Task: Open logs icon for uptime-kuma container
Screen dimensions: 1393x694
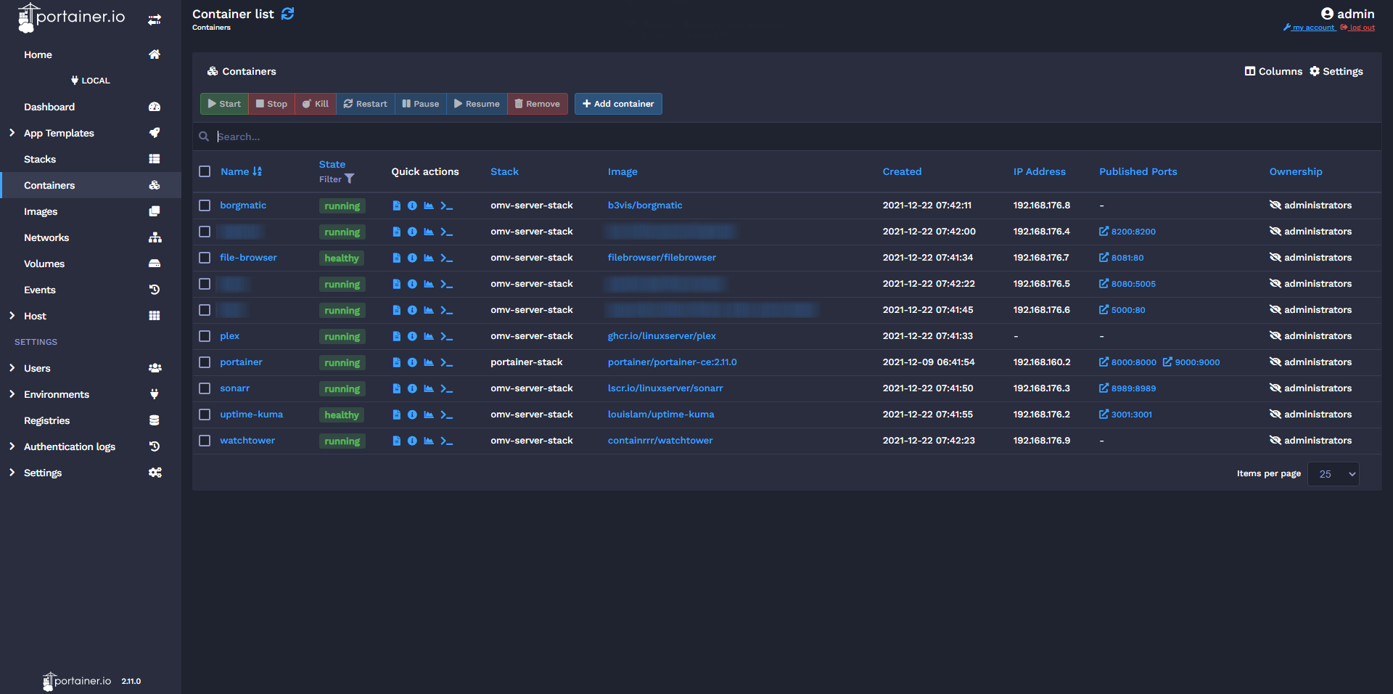Action: pyautogui.click(x=396, y=415)
